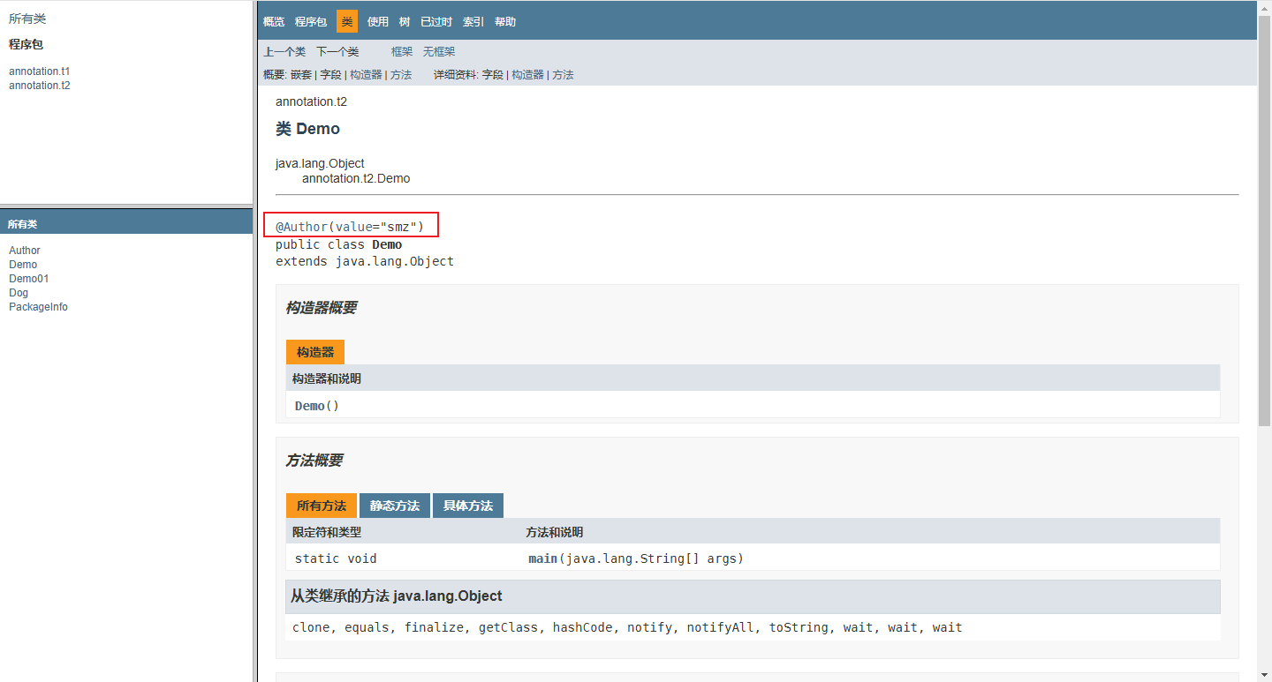
Task: Open the PackageInfo class link
Action: point(38,307)
